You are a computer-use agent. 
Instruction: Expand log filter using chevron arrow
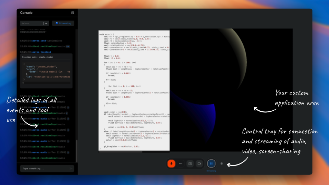coord(46,23)
